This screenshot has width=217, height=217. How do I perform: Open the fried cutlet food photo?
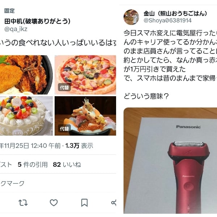pyautogui.click(x=26, y=75)
